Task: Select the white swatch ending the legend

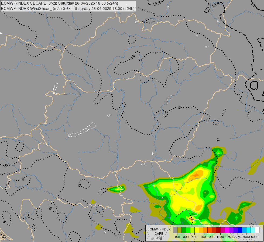Action: click(x=257, y=230)
